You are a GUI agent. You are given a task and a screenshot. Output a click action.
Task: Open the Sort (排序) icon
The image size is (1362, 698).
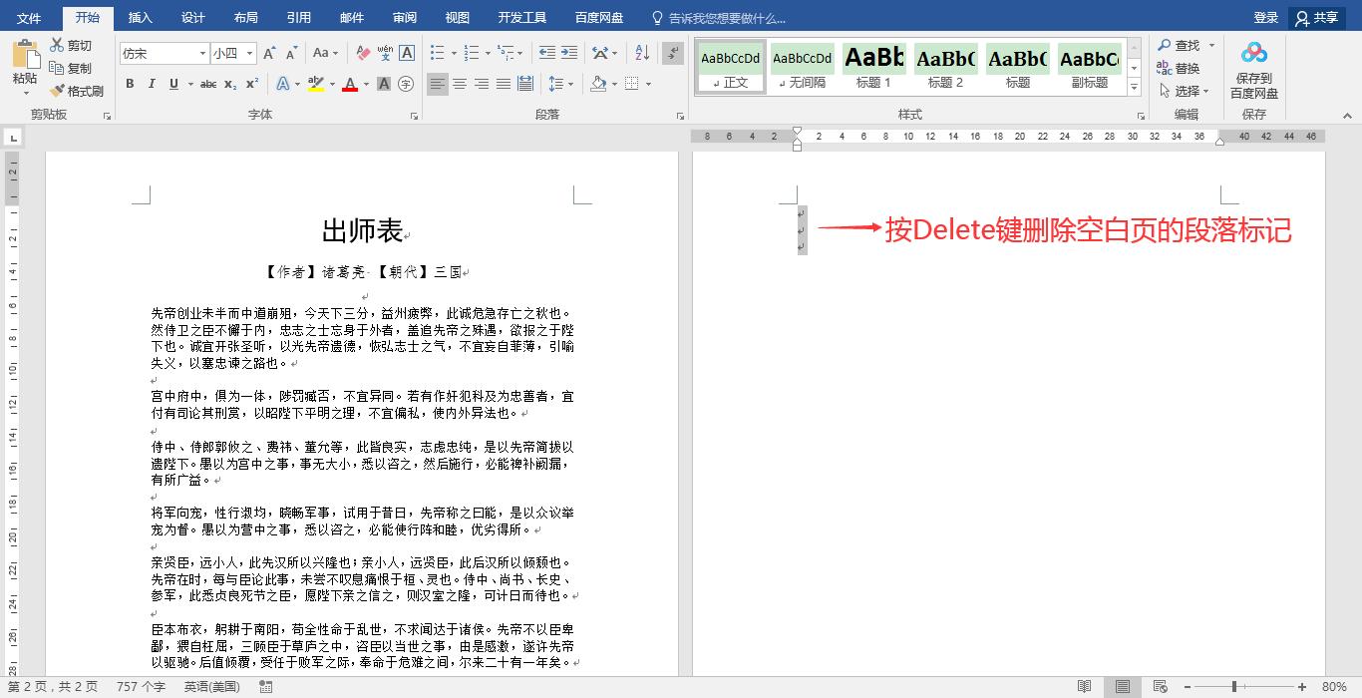coord(643,52)
